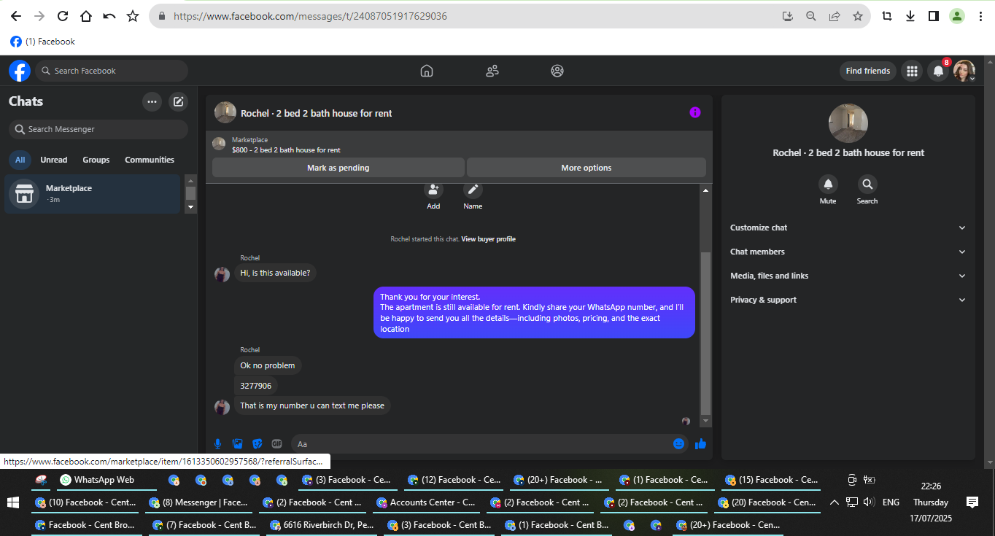Attach a file using the photo icon
Image resolution: width=995 pixels, height=536 pixels.
pyautogui.click(x=237, y=443)
